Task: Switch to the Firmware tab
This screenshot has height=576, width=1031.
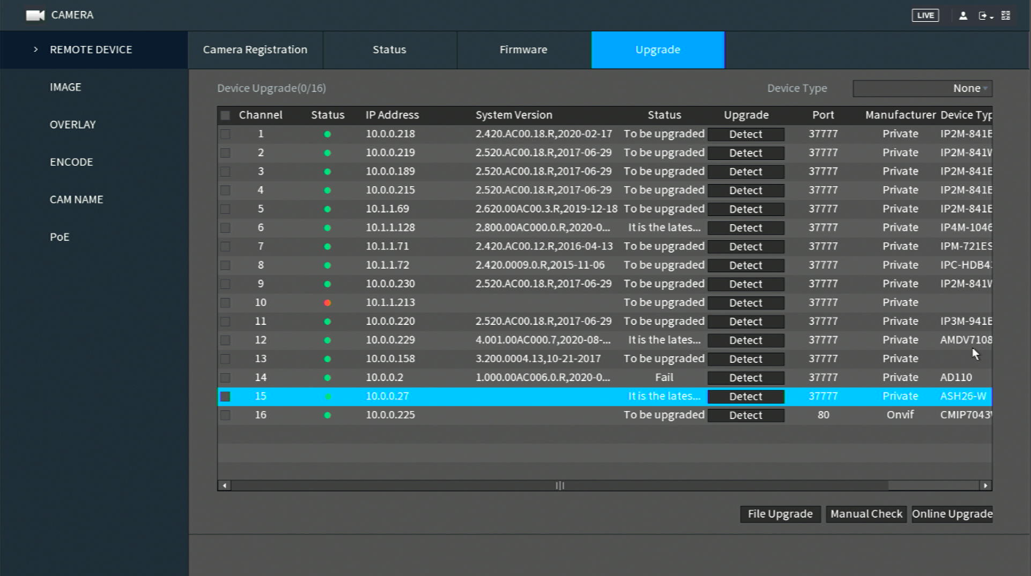Action: pos(524,50)
